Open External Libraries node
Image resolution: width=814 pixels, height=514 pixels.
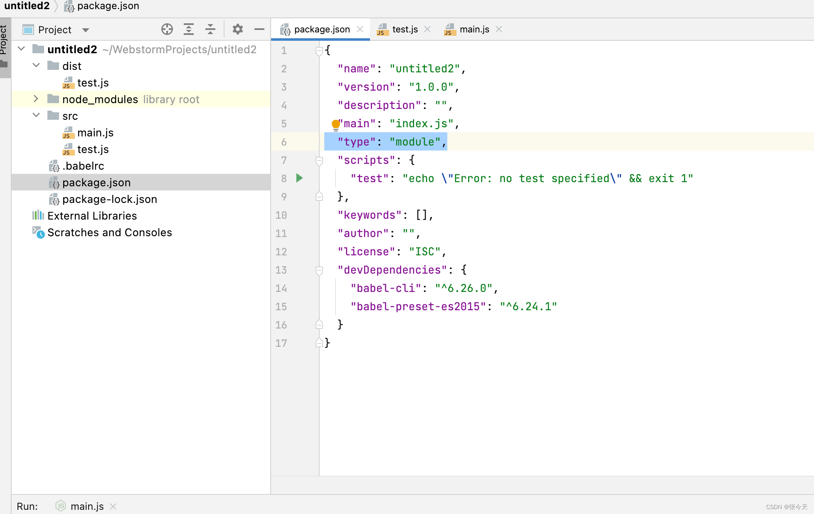(x=85, y=216)
